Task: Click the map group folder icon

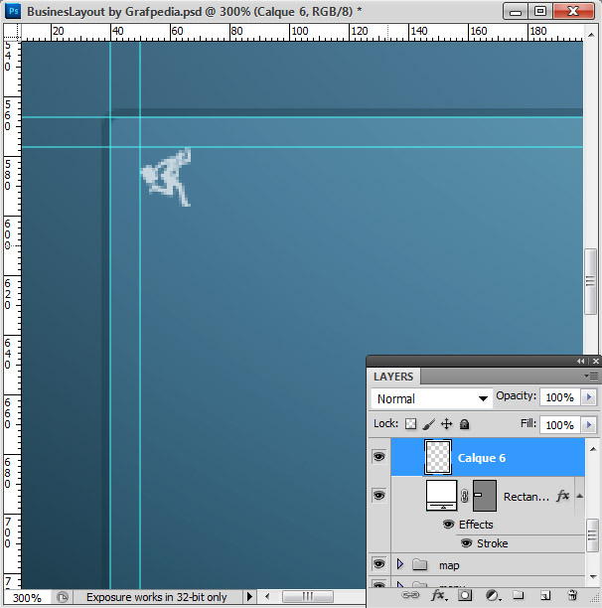Action: [x=419, y=564]
